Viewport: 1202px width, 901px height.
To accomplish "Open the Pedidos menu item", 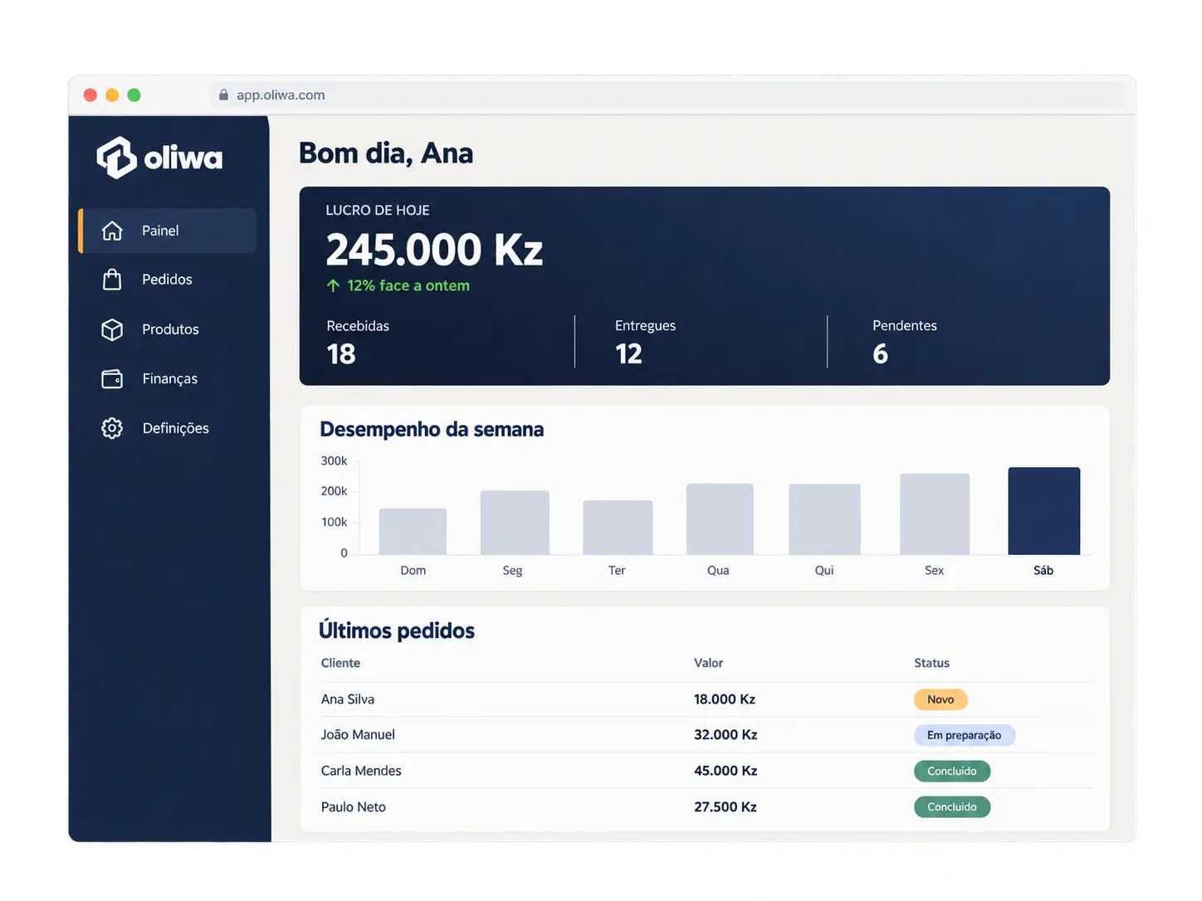I will tap(168, 280).
